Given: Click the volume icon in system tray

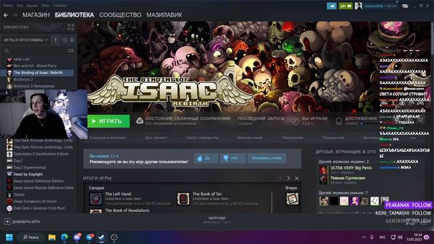Looking at the screenshot, I should tap(400, 237).
